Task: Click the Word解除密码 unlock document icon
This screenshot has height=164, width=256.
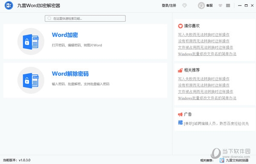Action: pyautogui.click(x=31, y=80)
